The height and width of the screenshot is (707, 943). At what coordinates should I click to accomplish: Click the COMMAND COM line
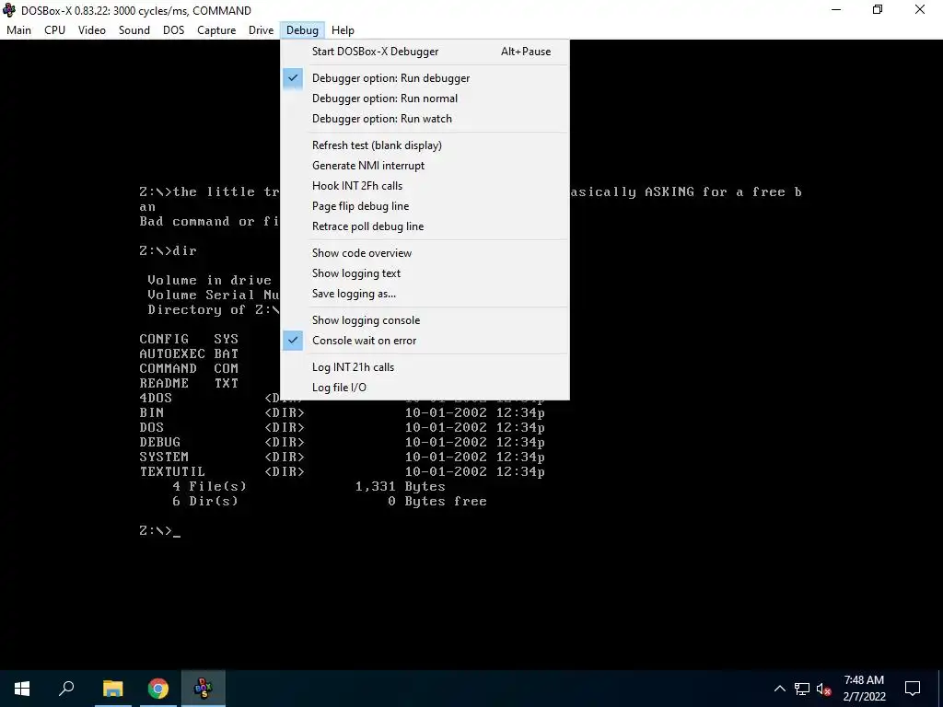tap(189, 368)
